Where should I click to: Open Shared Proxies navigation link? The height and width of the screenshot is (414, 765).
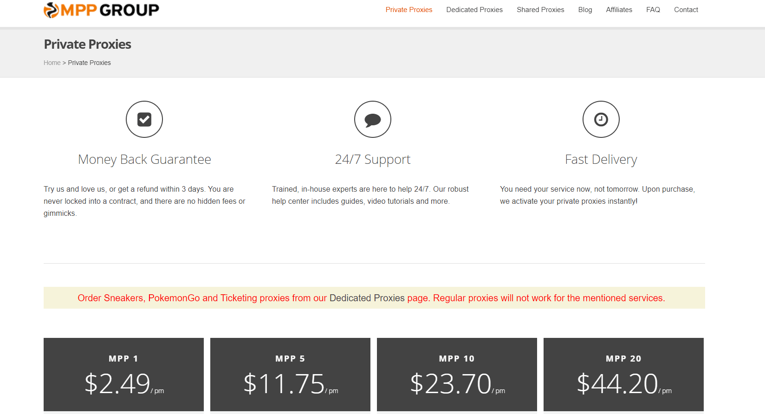540,10
